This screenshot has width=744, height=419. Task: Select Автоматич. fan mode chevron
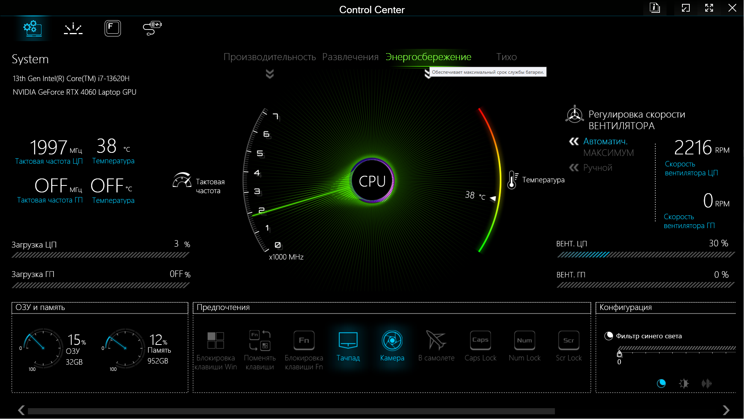click(x=574, y=142)
